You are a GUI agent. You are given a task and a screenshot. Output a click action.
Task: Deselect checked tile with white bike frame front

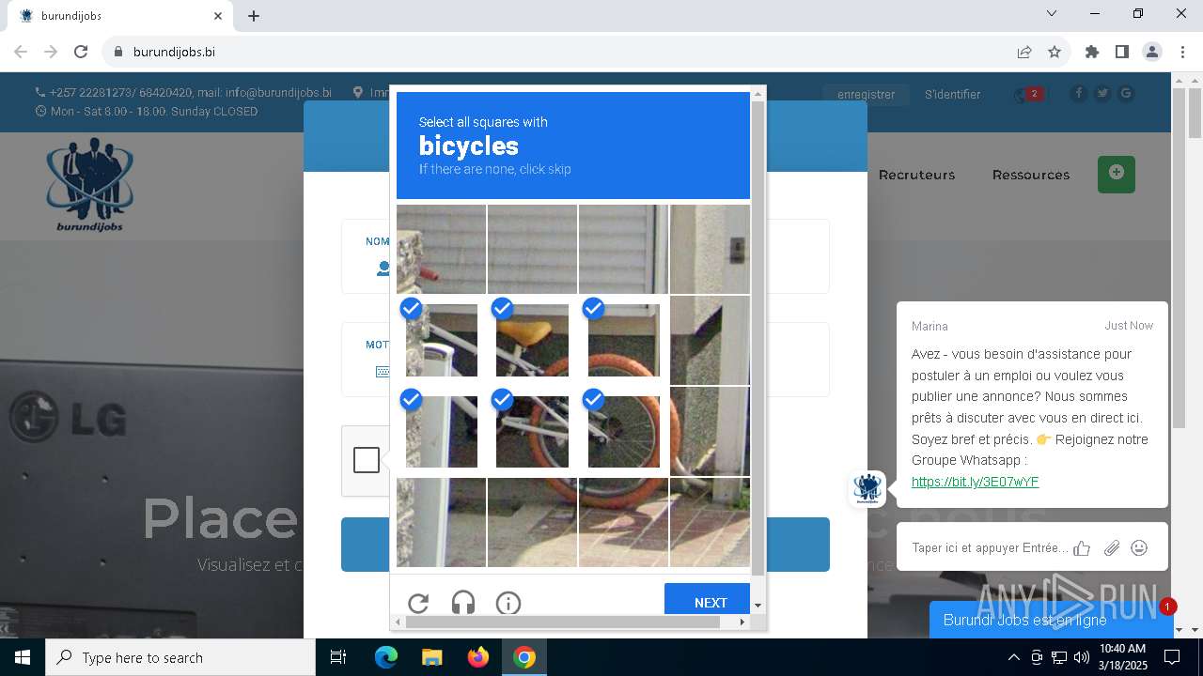point(441,340)
